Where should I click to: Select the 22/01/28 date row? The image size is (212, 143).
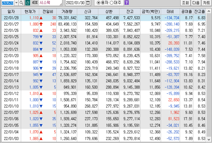(x=104, y=18)
